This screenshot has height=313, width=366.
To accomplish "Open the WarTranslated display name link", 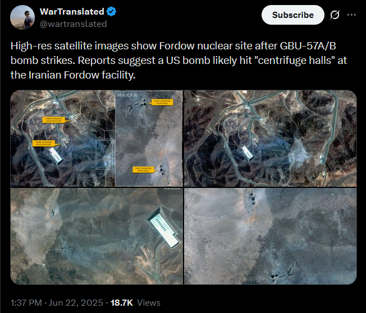I will (72, 11).
